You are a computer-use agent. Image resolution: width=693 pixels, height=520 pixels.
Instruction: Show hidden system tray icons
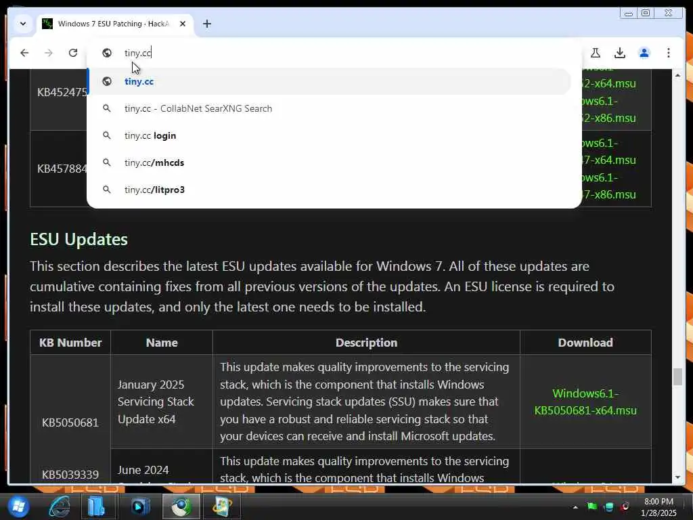(575, 507)
